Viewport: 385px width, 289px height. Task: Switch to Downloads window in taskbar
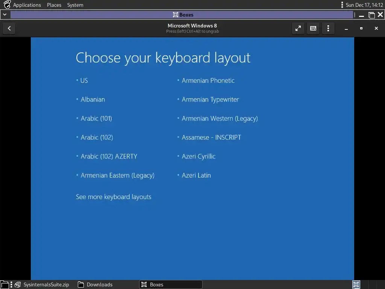[95, 284]
